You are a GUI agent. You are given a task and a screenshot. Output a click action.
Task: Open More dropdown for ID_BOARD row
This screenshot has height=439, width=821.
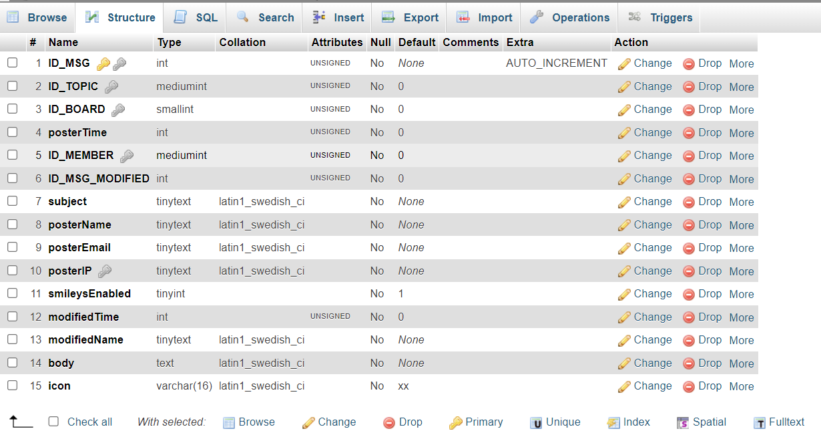[x=741, y=110]
